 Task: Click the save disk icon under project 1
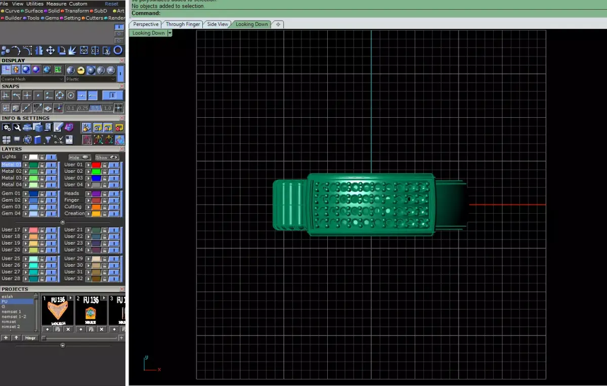(x=58, y=329)
